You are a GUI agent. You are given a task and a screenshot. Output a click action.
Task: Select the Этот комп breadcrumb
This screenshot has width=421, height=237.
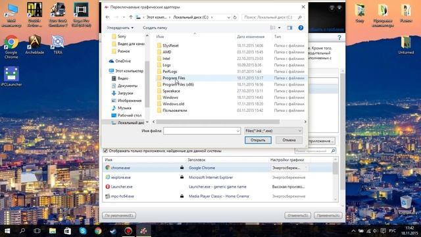click(157, 17)
